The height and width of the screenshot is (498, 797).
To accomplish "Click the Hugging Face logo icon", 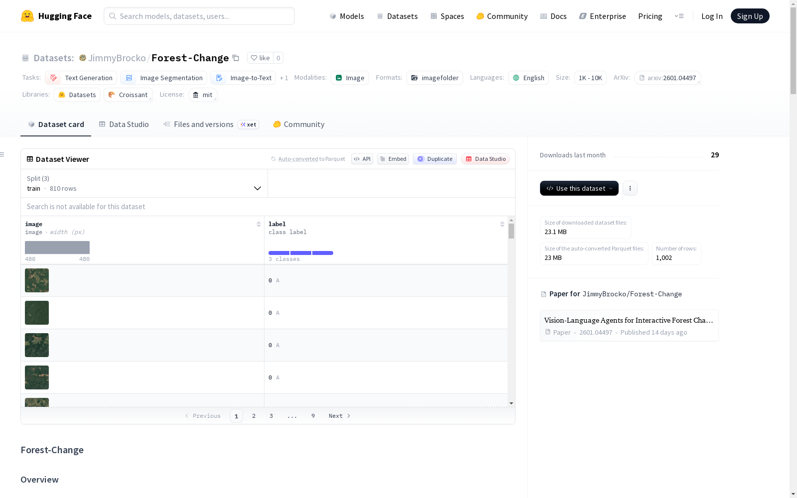I will tap(27, 16).
